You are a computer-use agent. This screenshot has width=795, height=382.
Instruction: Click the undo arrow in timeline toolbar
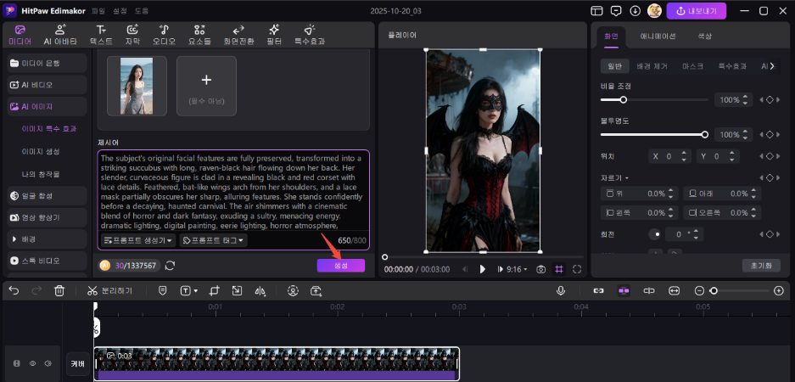14,290
